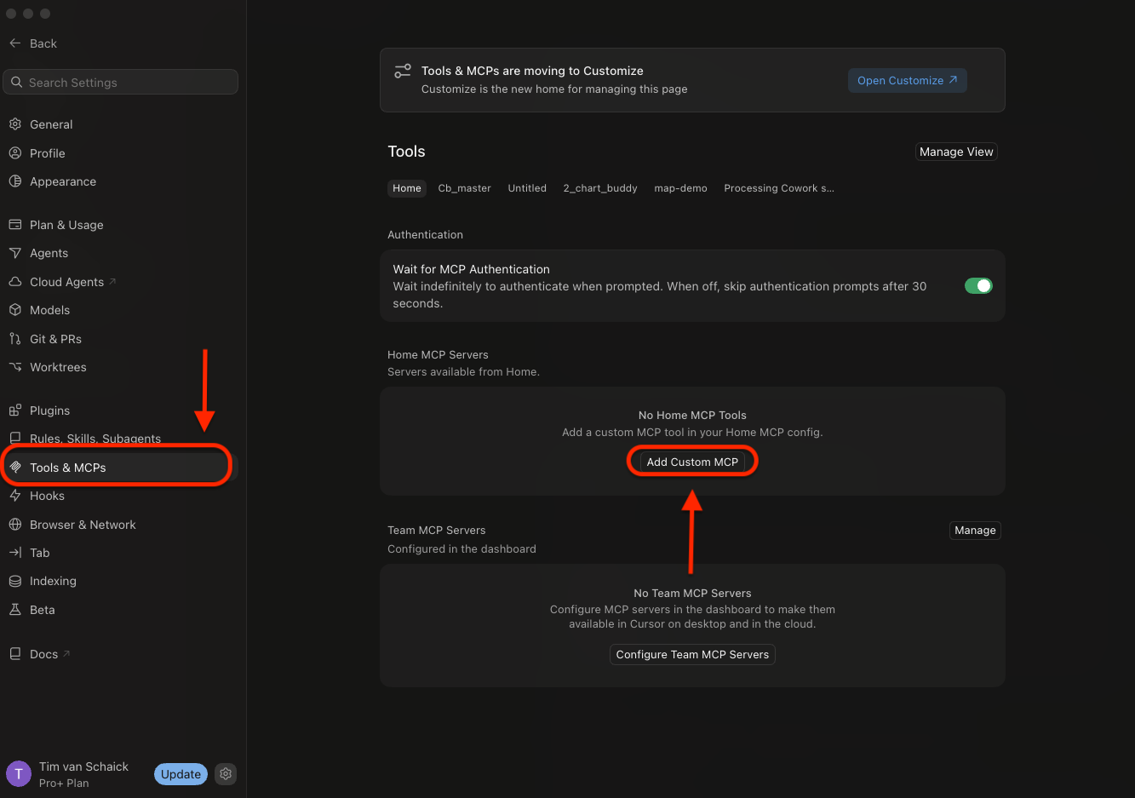This screenshot has height=798, width=1135.
Task: Click 'No Home MCP Tools' text
Action: point(692,415)
